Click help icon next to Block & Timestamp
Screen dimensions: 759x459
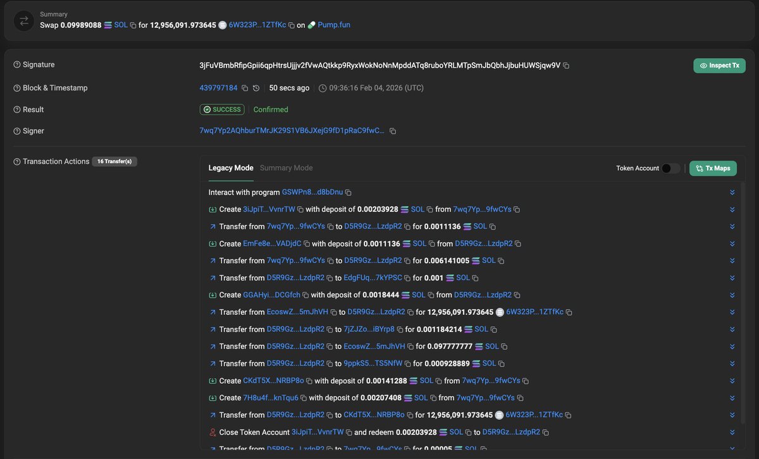17,88
